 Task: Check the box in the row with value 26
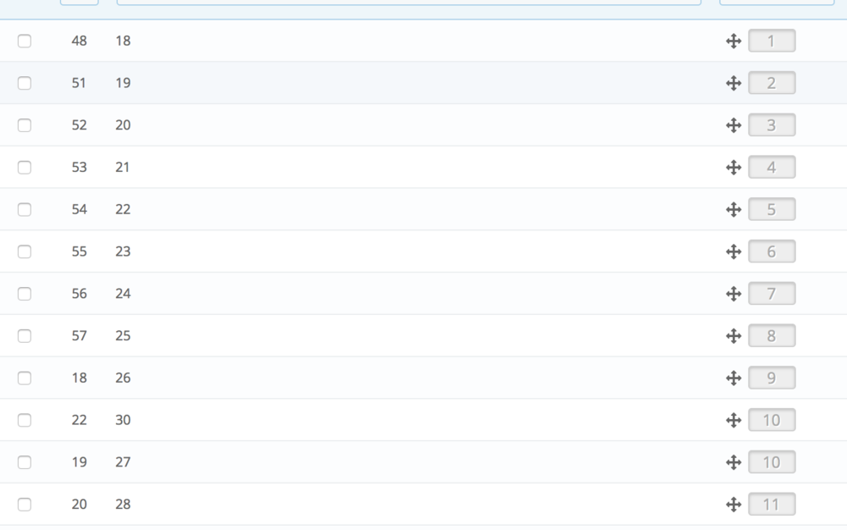25,378
